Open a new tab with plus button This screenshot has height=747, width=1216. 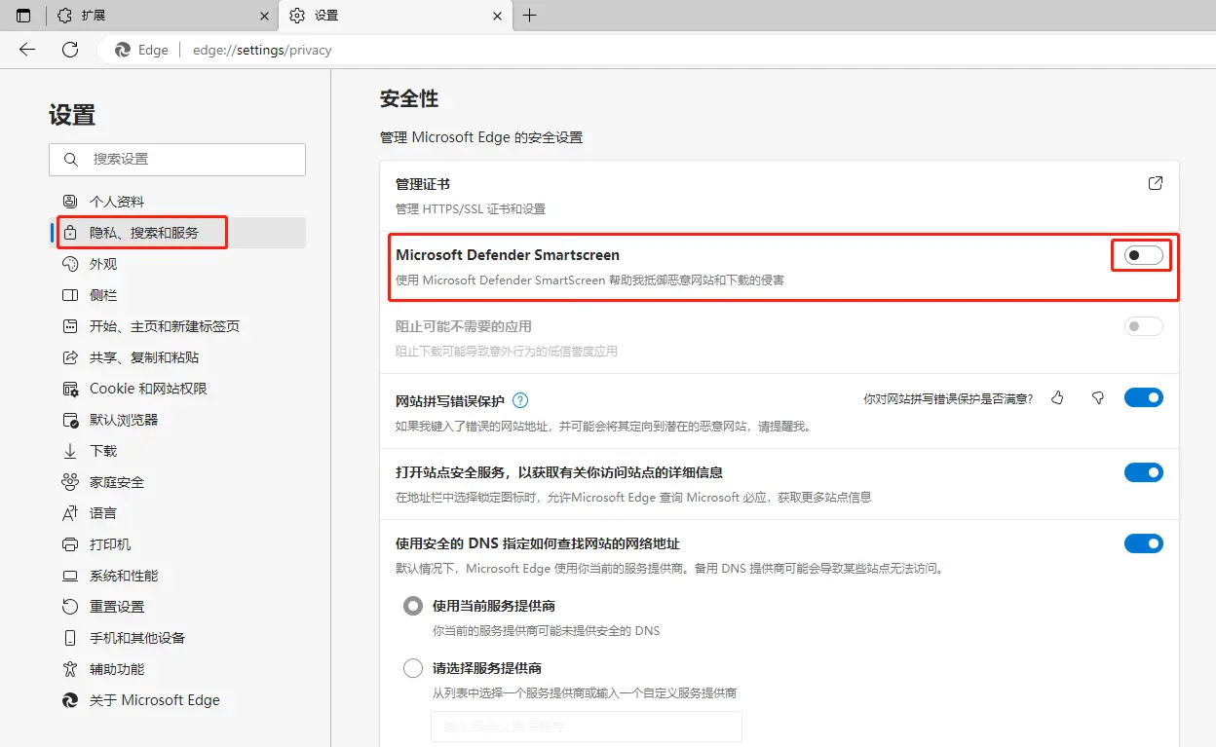click(530, 16)
